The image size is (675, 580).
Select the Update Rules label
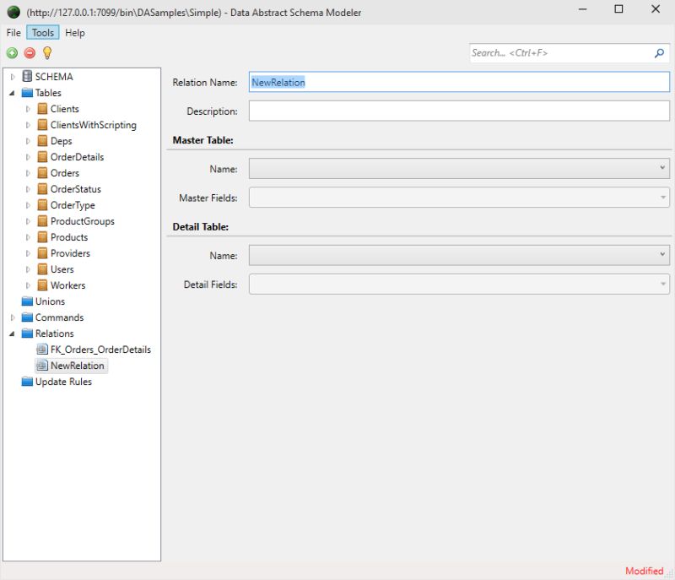(x=63, y=382)
